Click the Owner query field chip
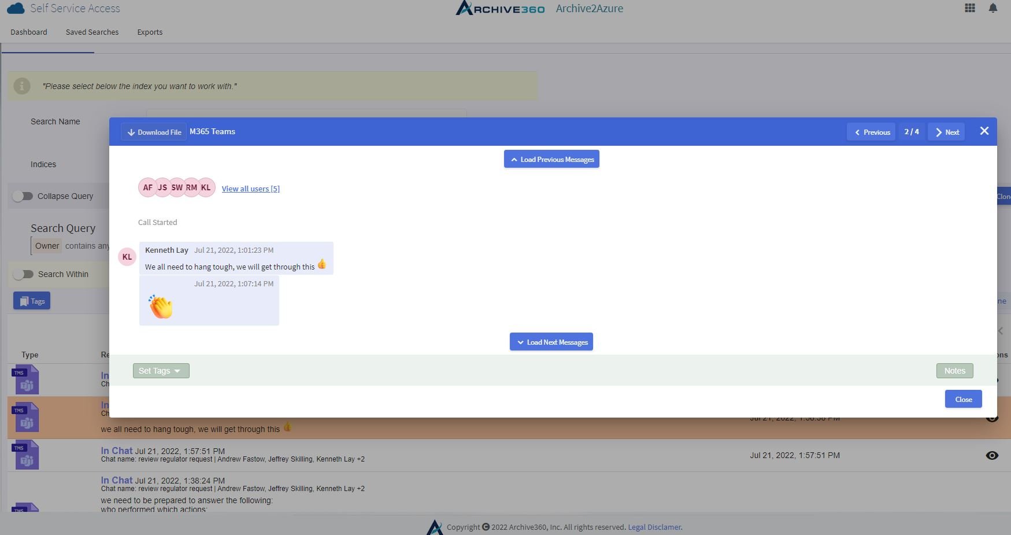 point(47,246)
